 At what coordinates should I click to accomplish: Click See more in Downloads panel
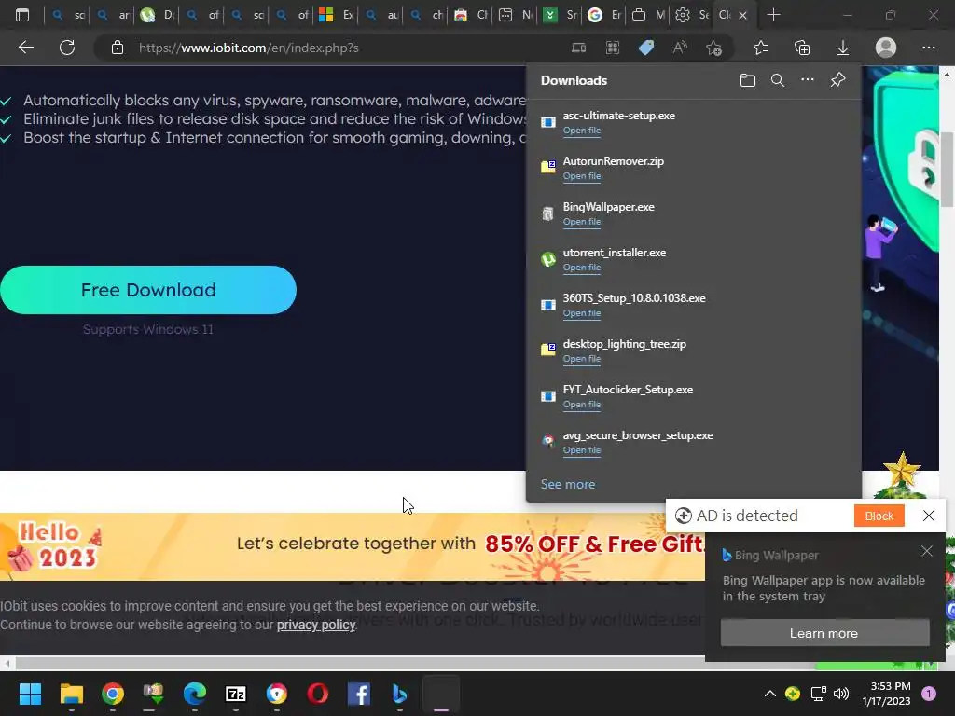click(568, 484)
